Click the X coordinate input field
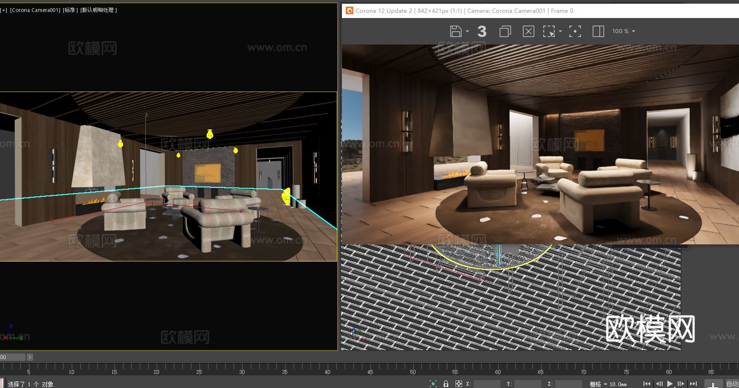Viewport: 739px width, 388px height. click(487, 384)
